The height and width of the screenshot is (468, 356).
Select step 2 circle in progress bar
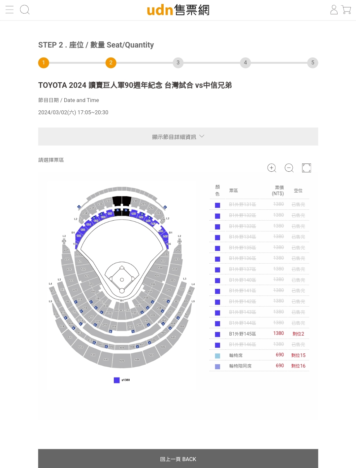tap(111, 63)
